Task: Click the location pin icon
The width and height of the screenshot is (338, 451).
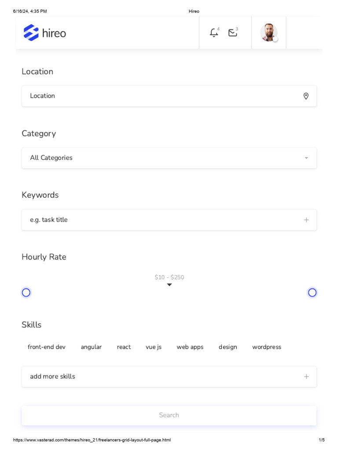Action: point(306,96)
